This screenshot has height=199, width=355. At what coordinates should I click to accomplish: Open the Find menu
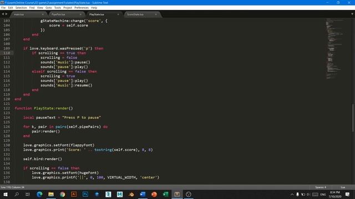click(x=32, y=8)
